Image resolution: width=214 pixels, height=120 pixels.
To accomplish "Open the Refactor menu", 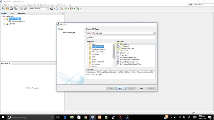I will [x=30, y=5].
